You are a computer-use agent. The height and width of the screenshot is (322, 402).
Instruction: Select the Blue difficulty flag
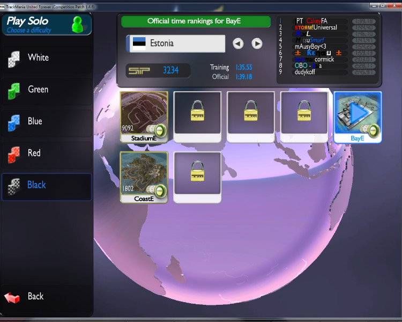(14, 122)
